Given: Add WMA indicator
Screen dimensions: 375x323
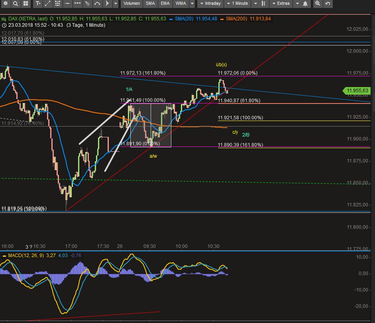Looking at the screenshot, I should click(x=181, y=3).
